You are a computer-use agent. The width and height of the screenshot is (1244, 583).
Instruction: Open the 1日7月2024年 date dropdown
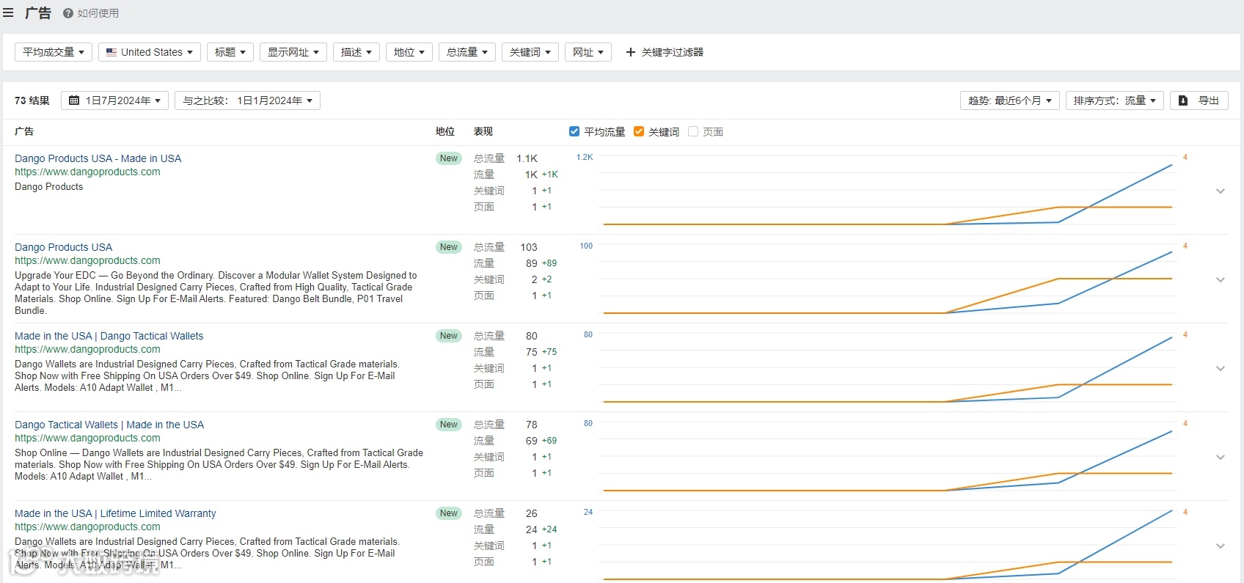[115, 100]
